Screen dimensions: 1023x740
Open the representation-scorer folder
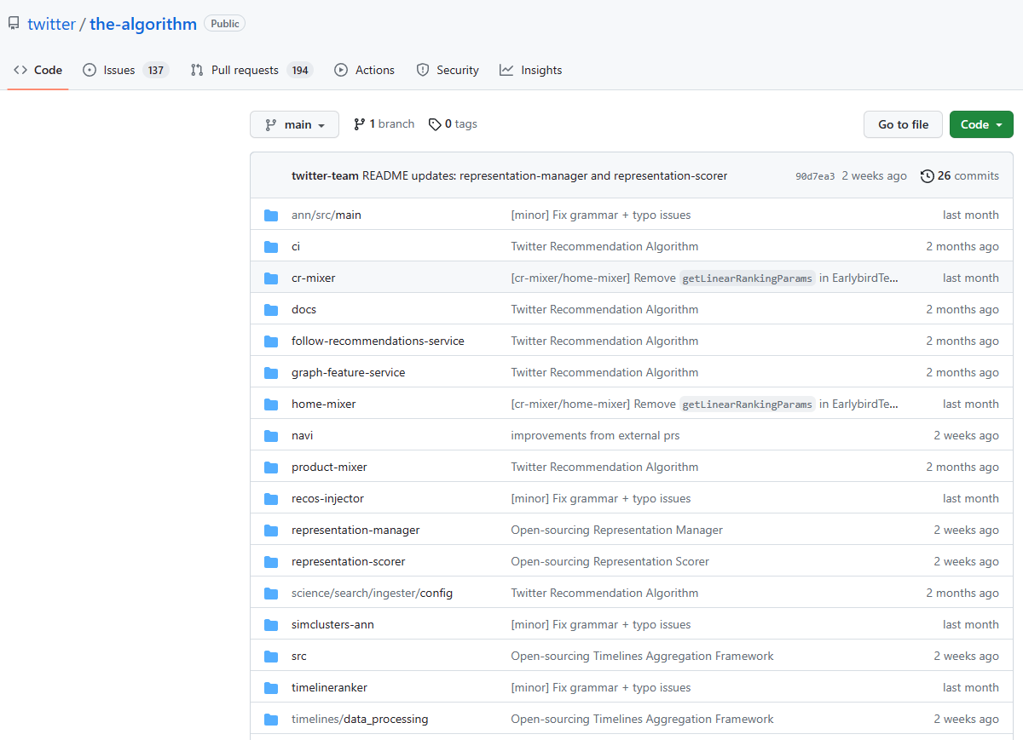348,562
